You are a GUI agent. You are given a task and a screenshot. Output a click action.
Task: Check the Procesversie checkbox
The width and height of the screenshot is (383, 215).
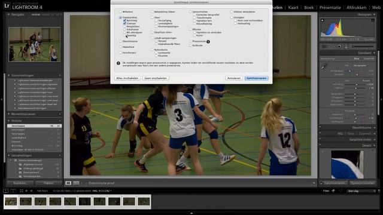[190, 41]
